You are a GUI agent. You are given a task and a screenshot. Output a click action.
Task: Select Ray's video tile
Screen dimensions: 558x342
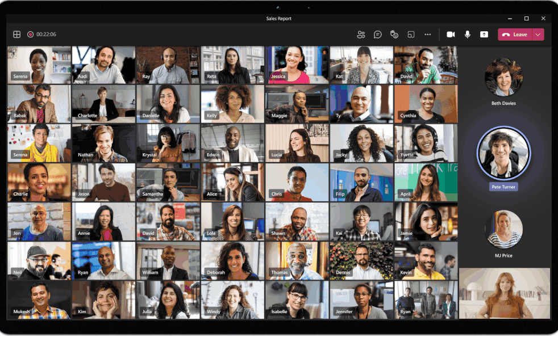[168, 65]
